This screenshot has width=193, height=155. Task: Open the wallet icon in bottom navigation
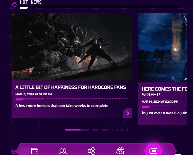(34, 151)
